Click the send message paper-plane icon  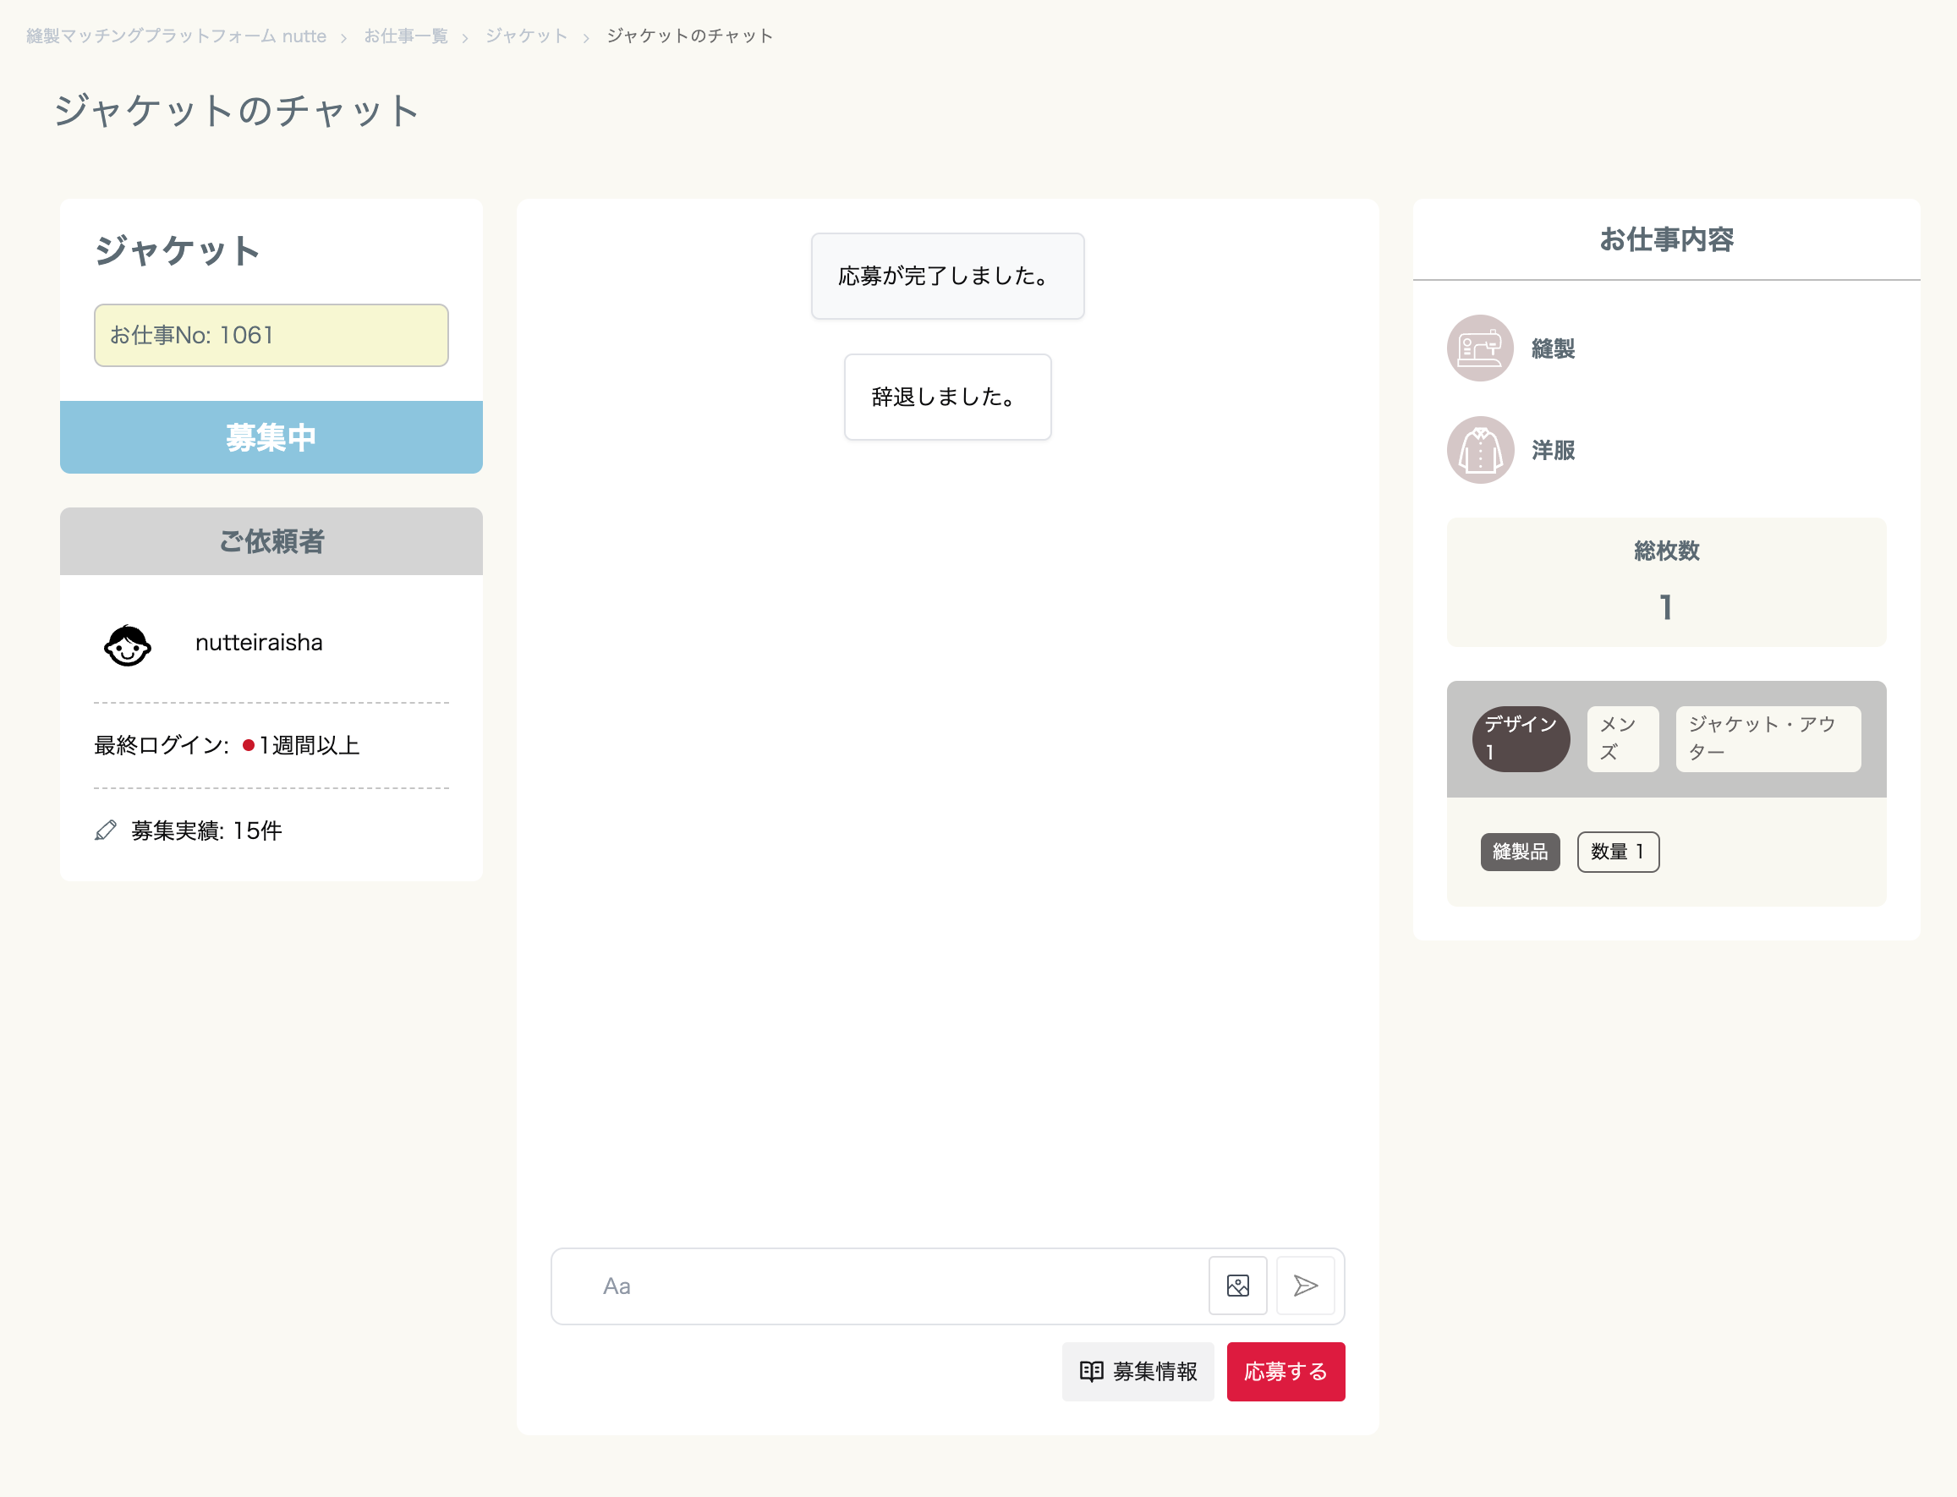click(x=1305, y=1285)
